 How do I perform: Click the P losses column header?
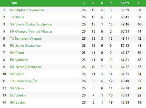111,3
